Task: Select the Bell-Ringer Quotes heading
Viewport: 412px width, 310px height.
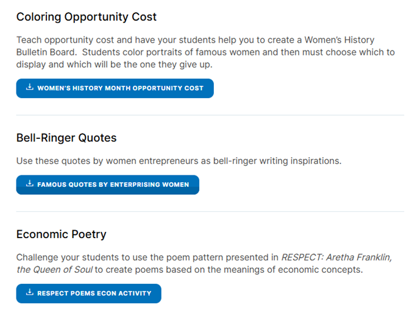Action: click(x=66, y=138)
